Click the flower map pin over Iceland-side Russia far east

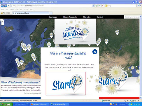[x=117, y=32]
